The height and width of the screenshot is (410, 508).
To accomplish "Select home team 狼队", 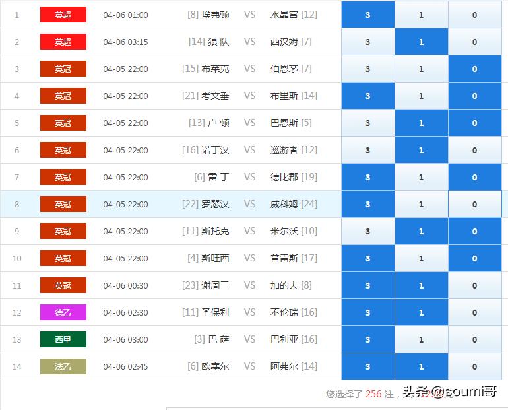I will [218, 42].
